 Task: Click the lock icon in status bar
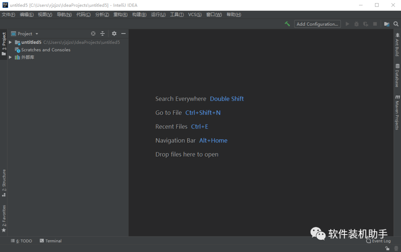coord(387,248)
